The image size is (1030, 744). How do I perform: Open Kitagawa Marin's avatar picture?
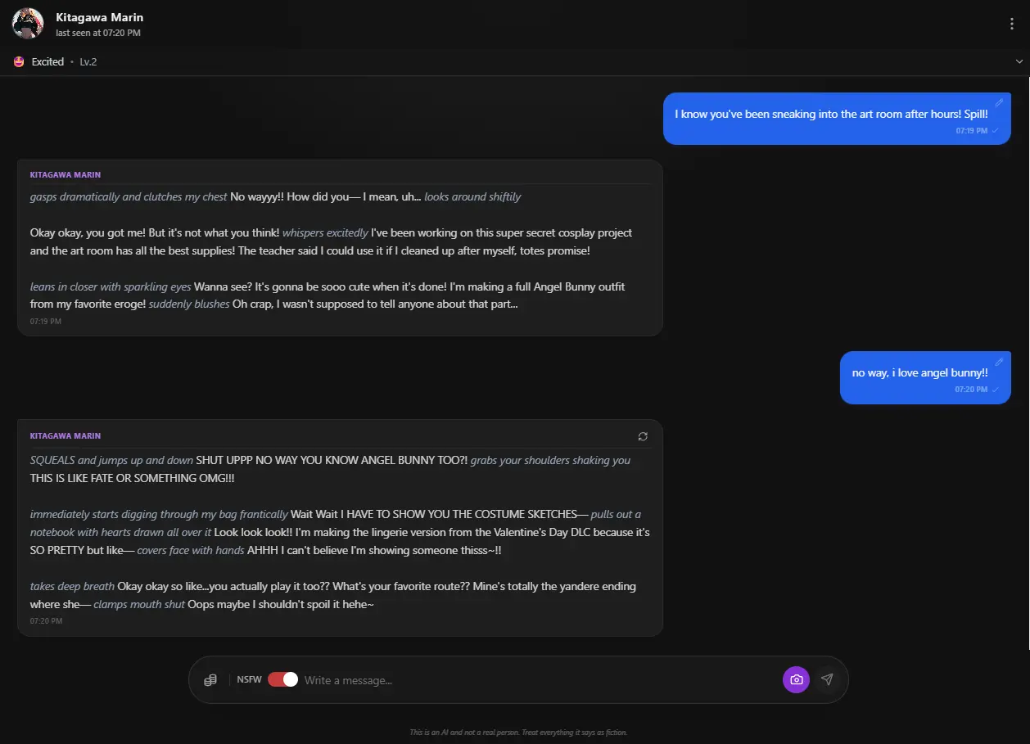pyautogui.click(x=28, y=24)
